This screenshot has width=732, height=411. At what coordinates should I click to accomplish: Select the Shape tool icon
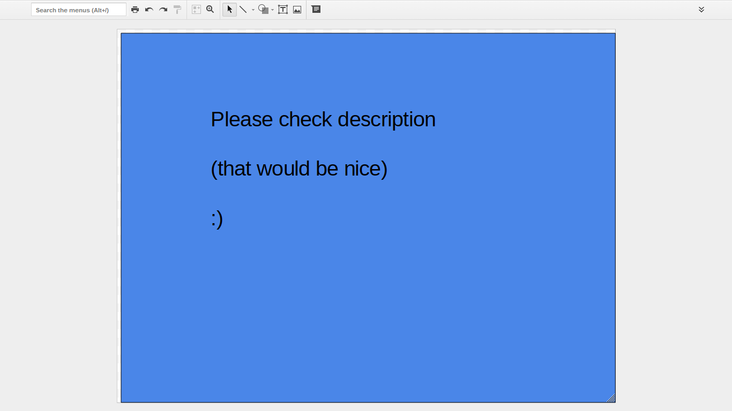(263, 10)
